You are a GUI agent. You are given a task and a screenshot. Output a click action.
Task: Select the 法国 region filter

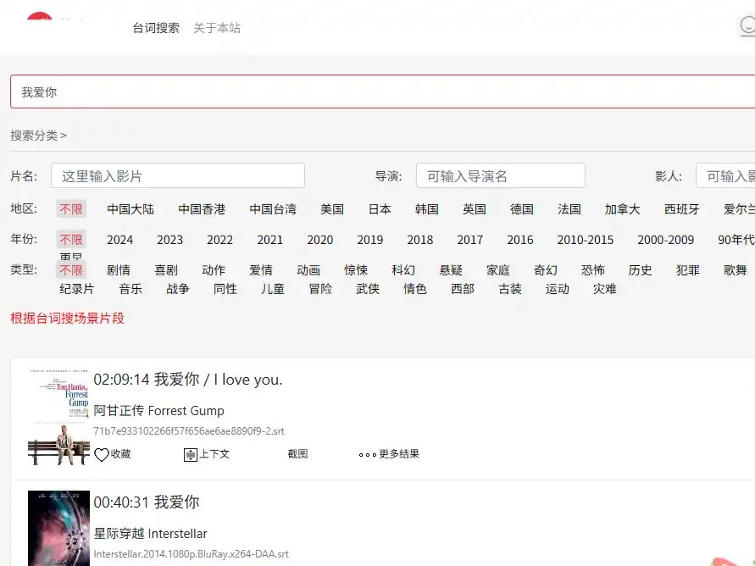(x=569, y=209)
